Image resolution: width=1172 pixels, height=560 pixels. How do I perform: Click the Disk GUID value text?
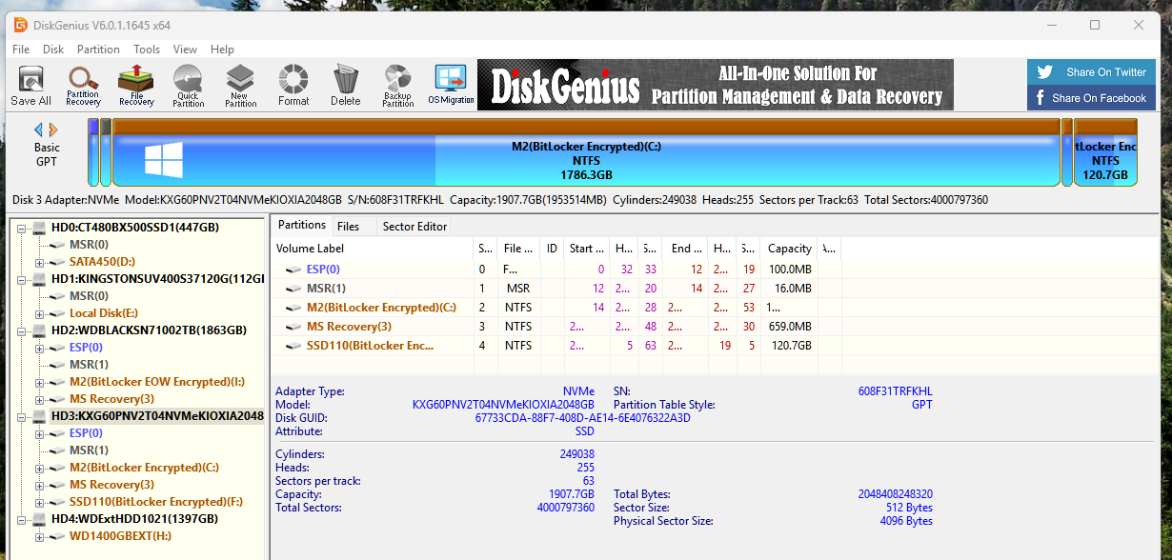[582, 418]
